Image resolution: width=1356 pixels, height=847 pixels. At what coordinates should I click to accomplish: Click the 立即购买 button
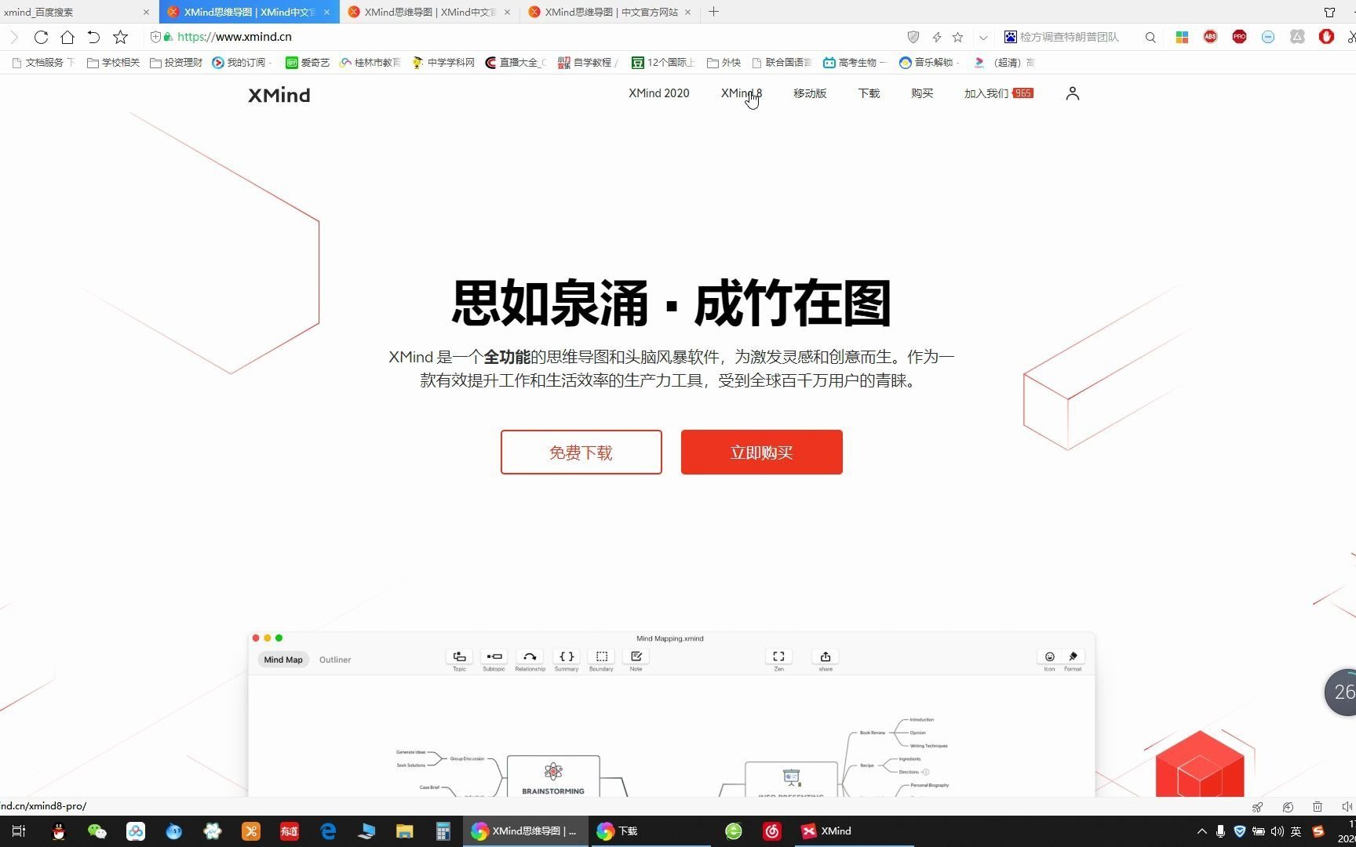coord(762,452)
